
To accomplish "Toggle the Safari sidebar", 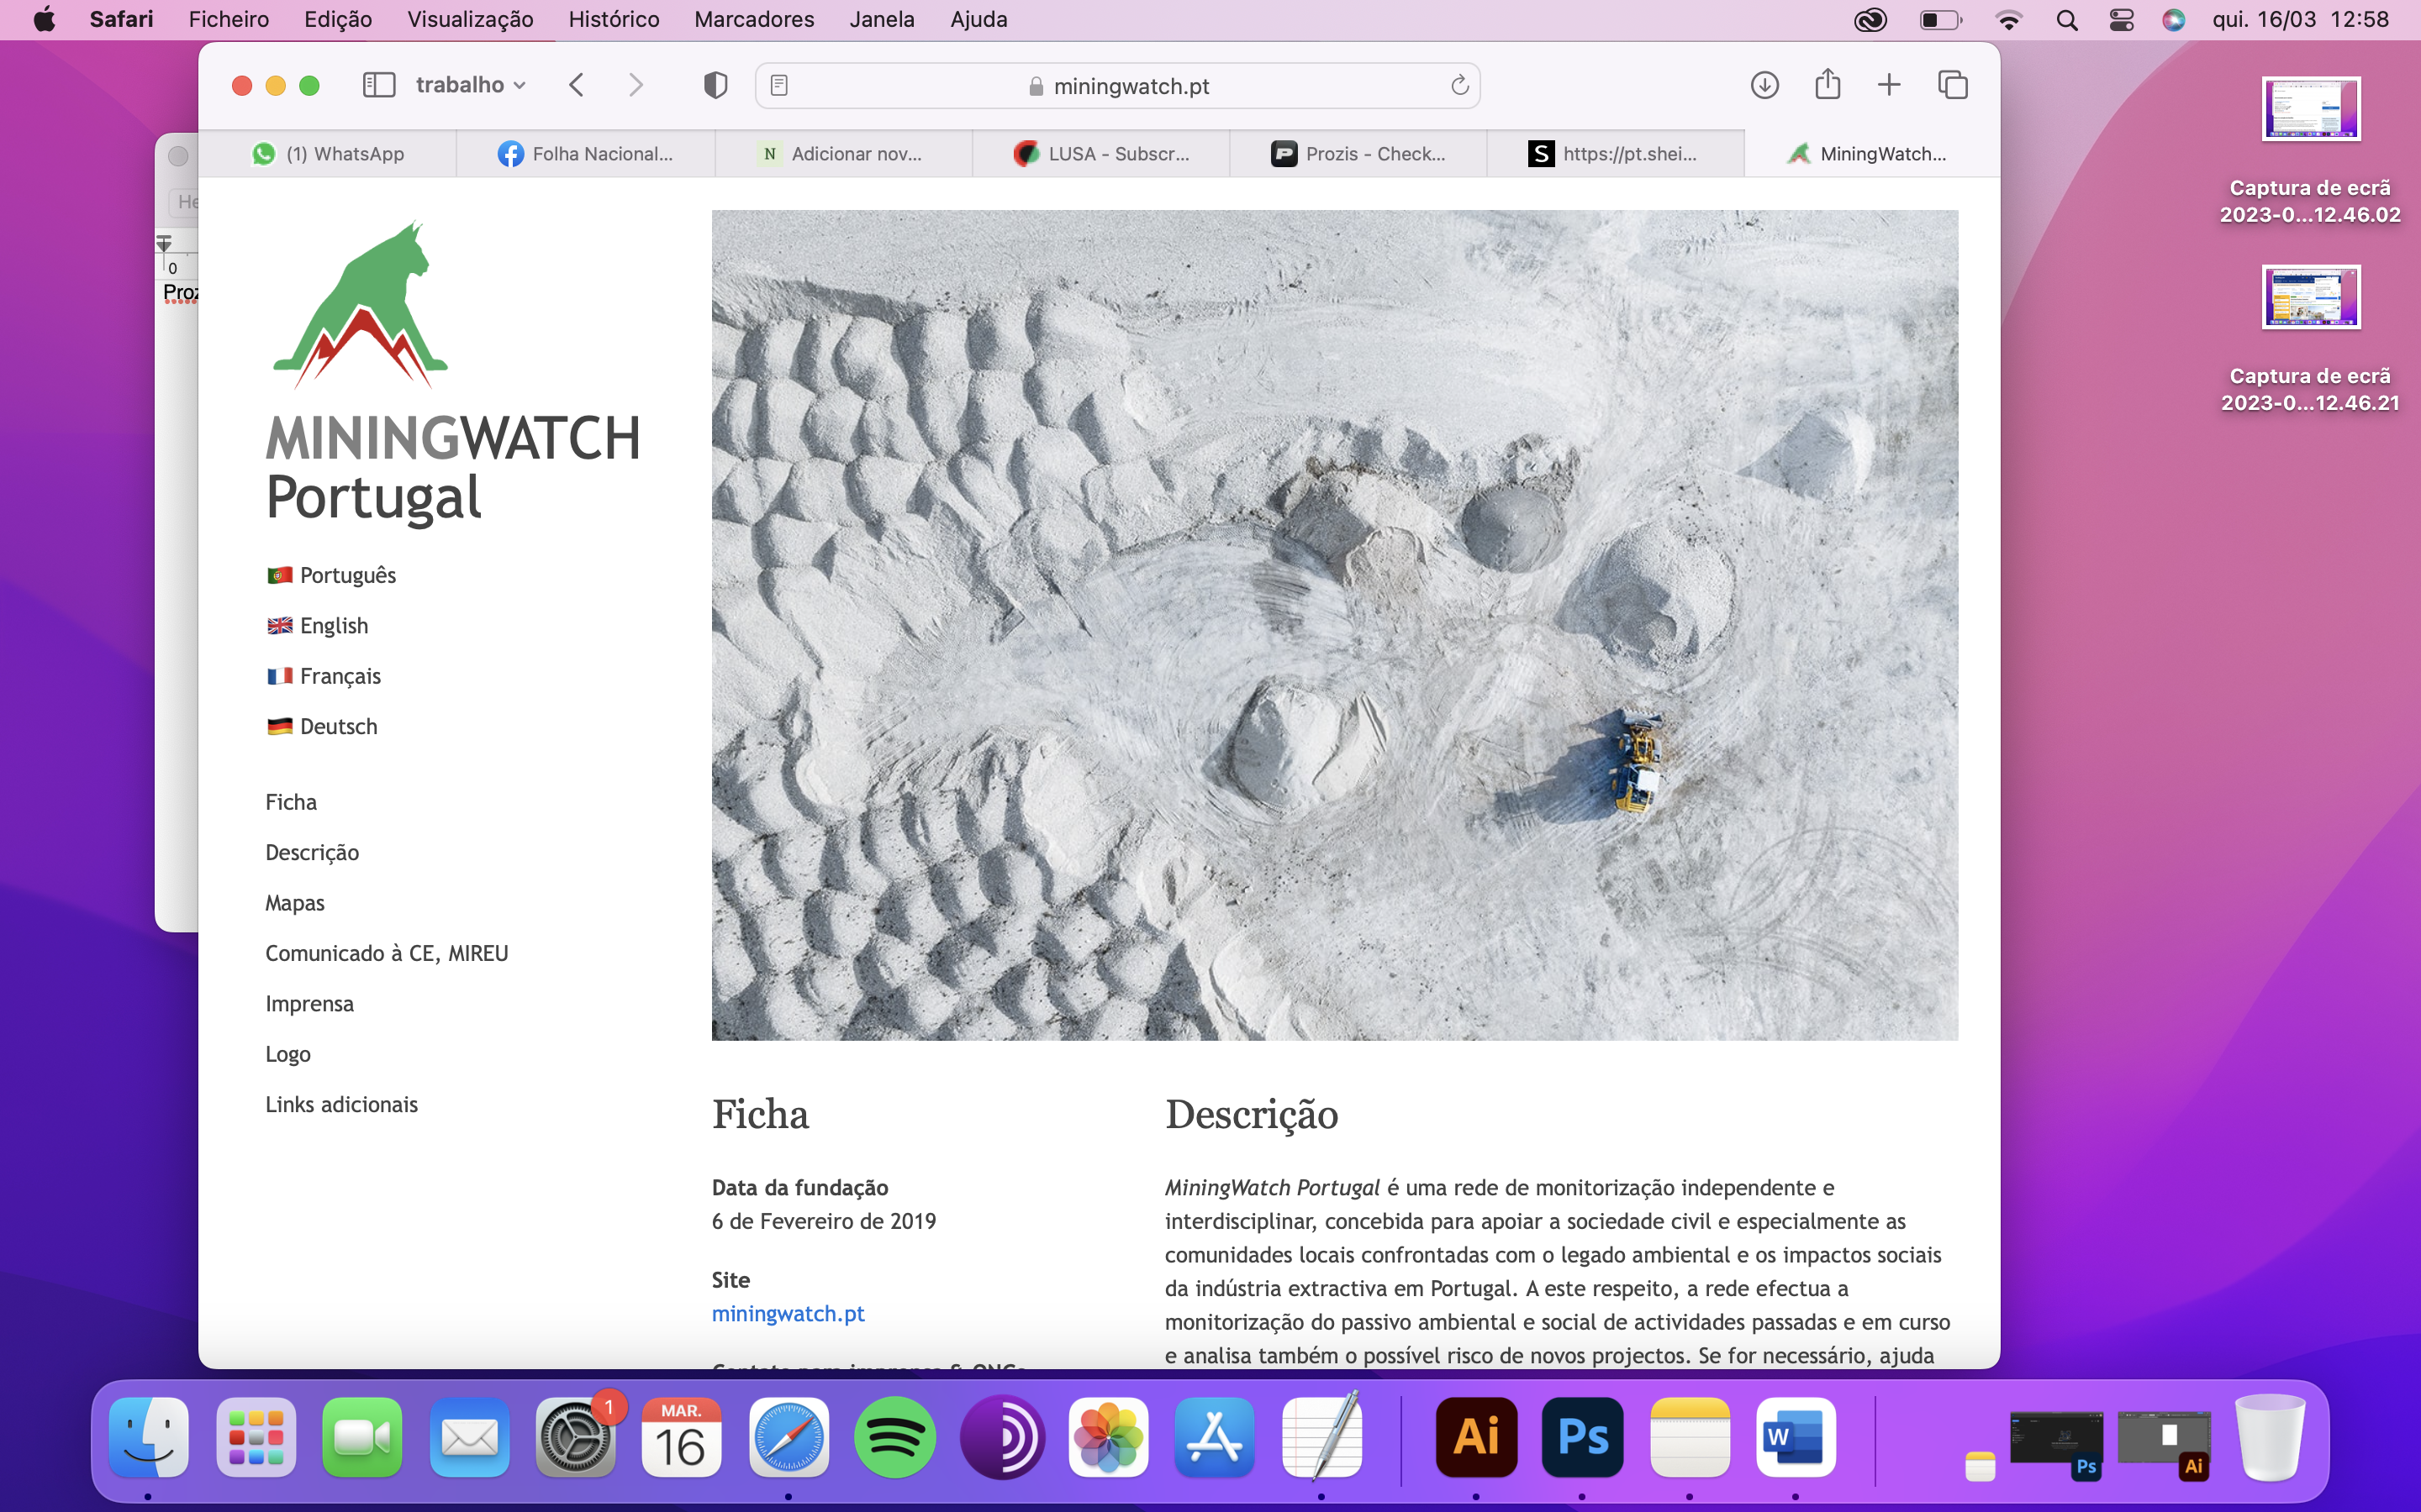I will coord(378,85).
